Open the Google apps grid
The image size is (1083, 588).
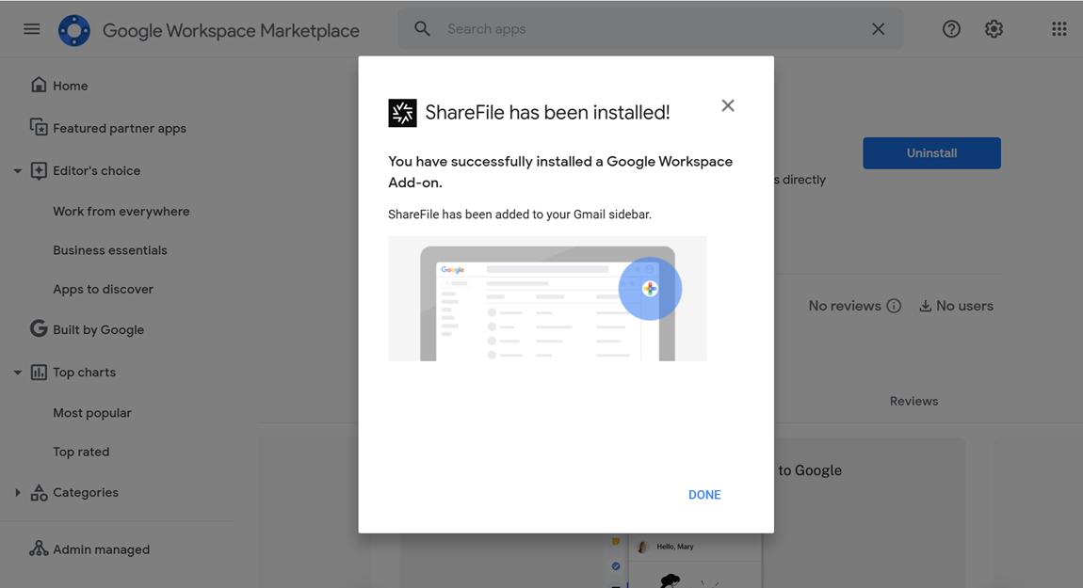[1059, 29]
